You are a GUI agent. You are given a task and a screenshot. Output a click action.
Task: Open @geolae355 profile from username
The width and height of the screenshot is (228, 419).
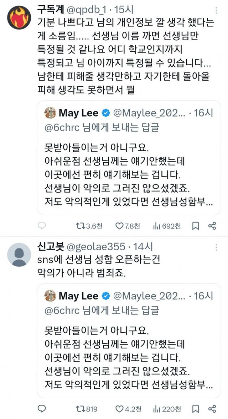pyautogui.click(x=95, y=246)
